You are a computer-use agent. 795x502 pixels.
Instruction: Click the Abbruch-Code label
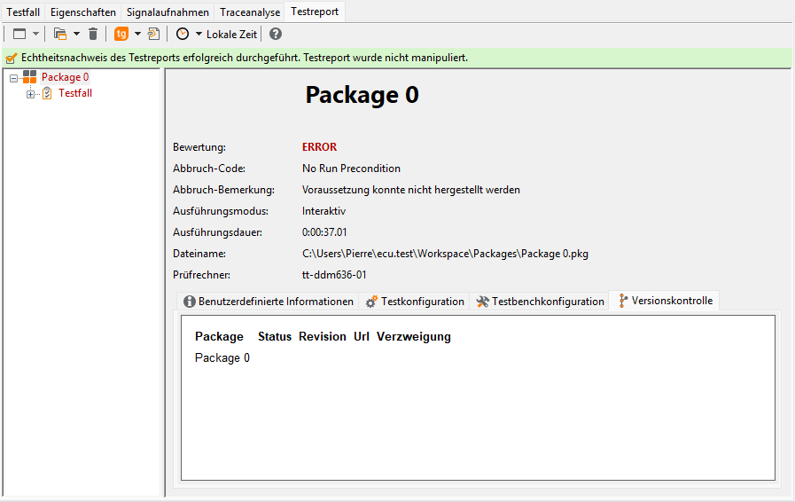(209, 169)
